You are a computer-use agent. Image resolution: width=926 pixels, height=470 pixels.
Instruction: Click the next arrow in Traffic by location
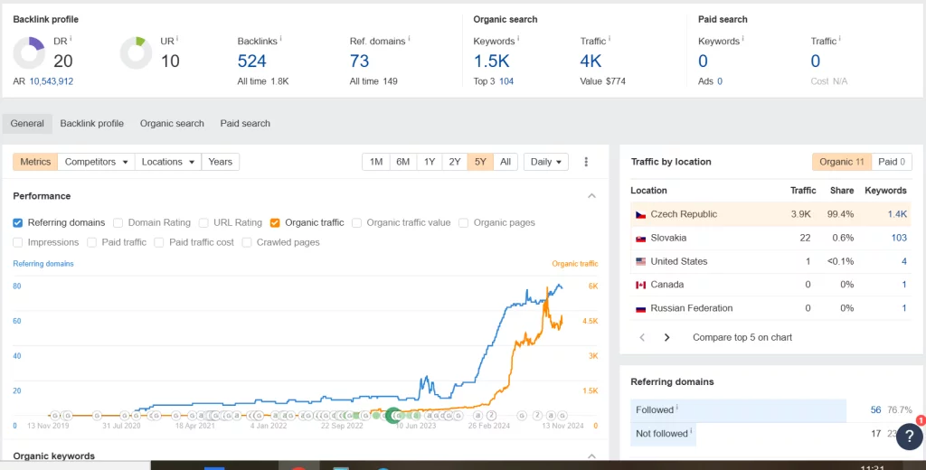(x=667, y=337)
